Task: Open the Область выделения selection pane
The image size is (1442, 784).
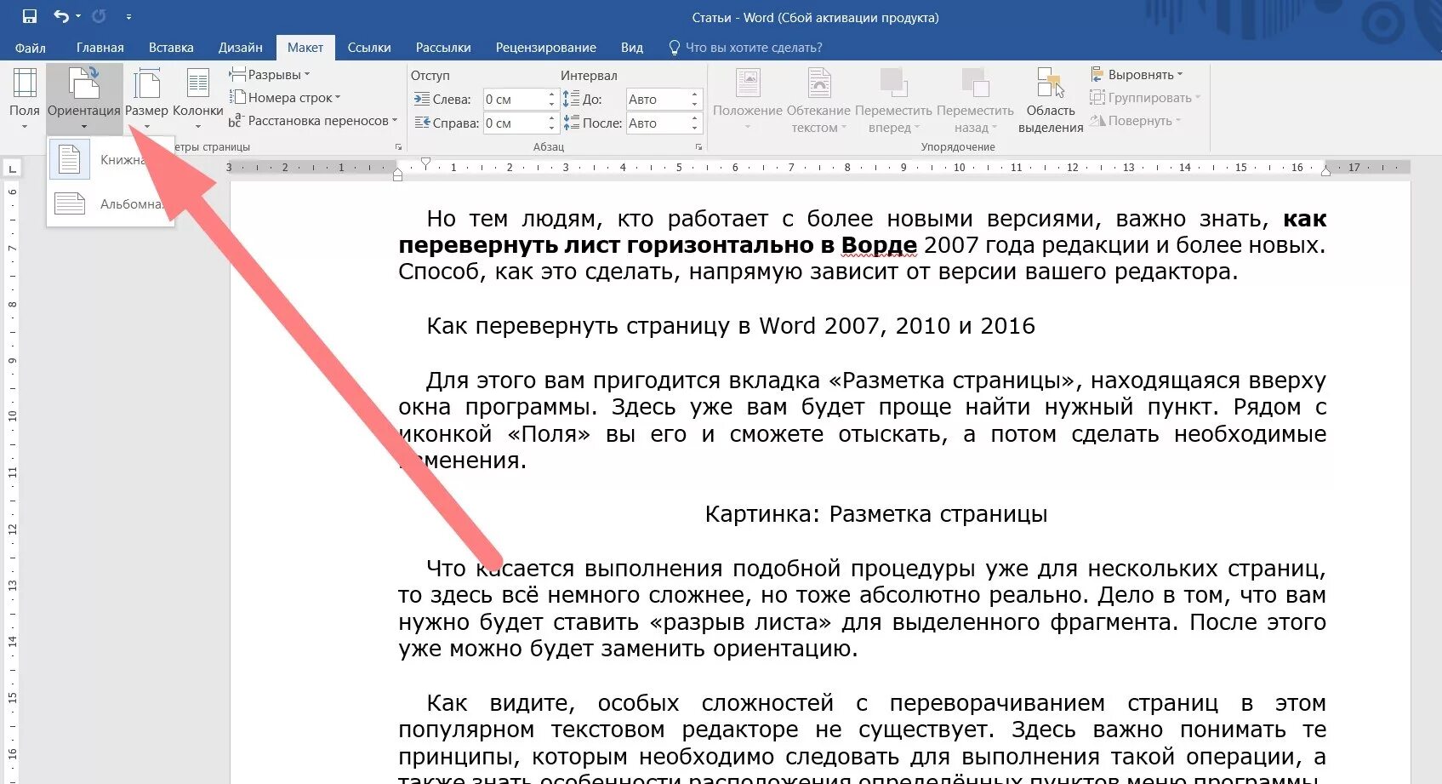Action: [1051, 99]
